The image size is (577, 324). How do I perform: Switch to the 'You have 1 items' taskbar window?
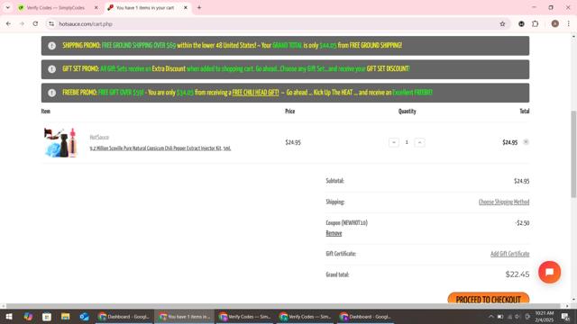coord(184,316)
